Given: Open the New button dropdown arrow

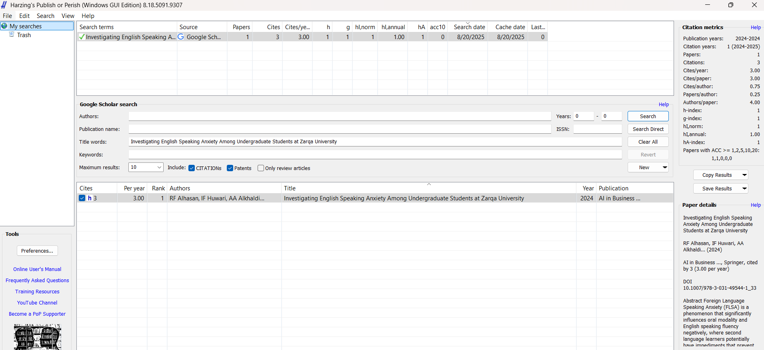Looking at the screenshot, I should (665, 167).
